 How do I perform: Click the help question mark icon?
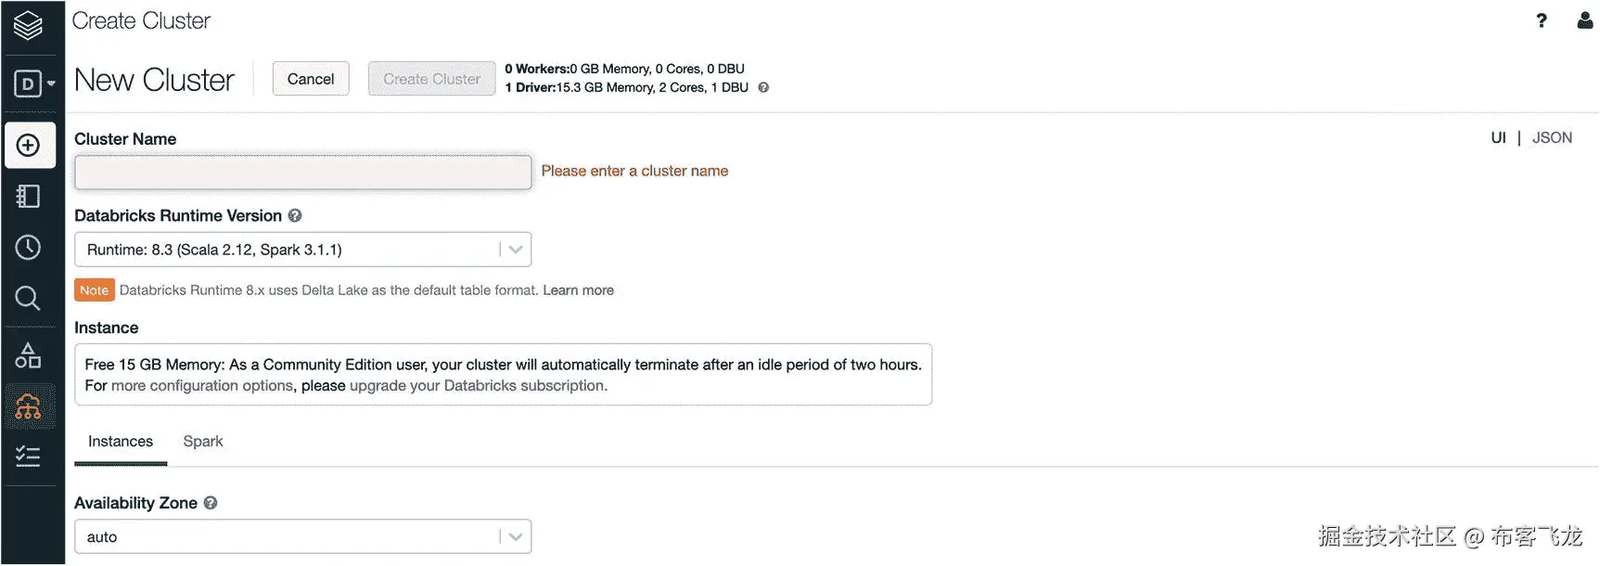point(1542,20)
